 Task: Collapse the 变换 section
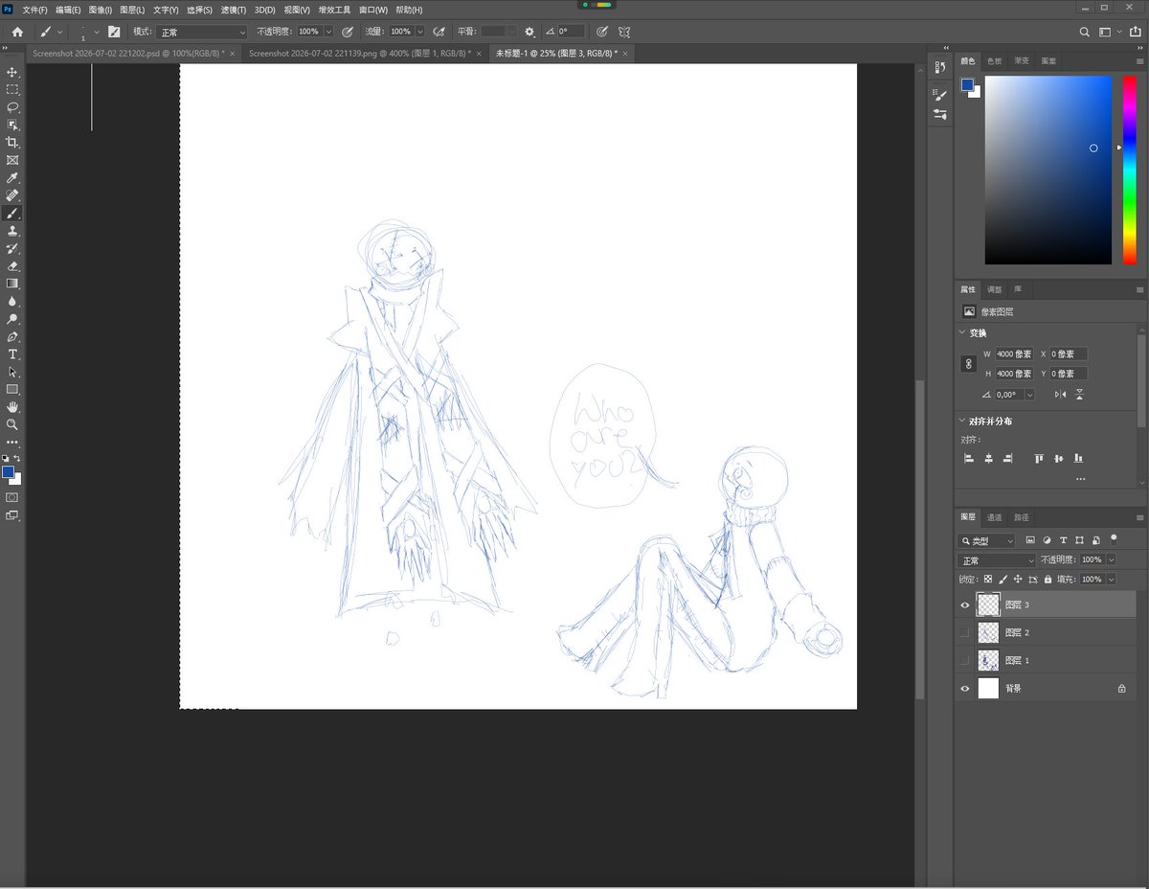coord(962,333)
